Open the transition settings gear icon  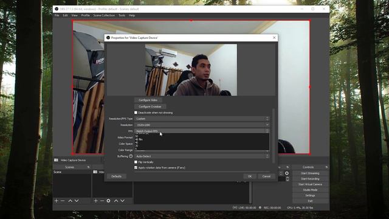[287, 173]
